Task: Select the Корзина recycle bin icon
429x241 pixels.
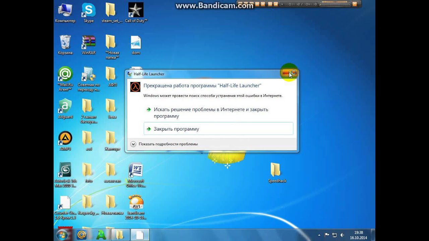Action: [65, 45]
